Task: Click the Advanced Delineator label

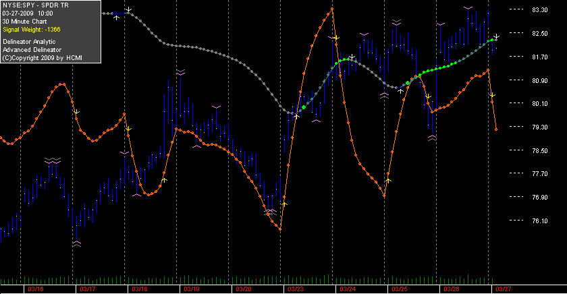Action: [32, 50]
